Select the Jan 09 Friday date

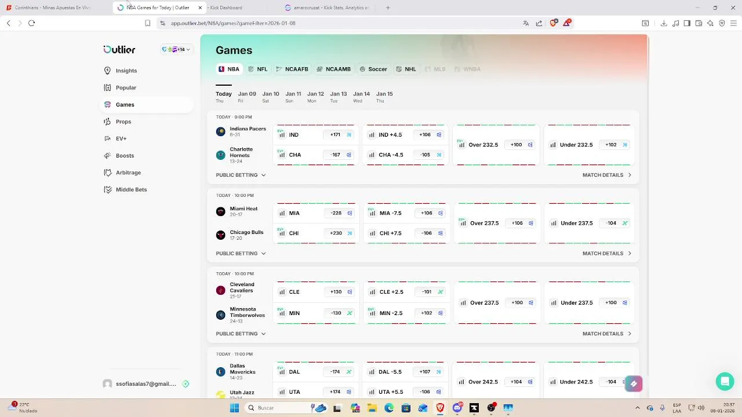tap(247, 97)
